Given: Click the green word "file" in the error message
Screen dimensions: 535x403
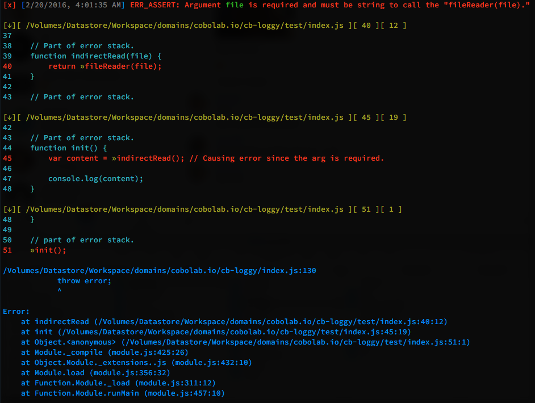Looking at the screenshot, I should 235,5.
